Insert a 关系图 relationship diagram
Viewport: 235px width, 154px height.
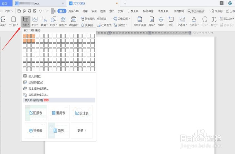coord(87,25)
